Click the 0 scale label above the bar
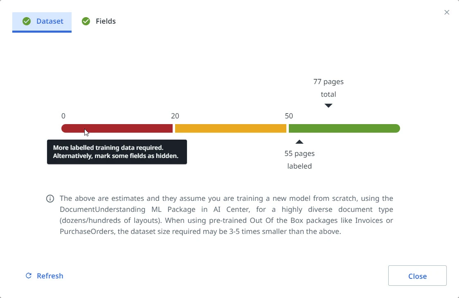Viewport: 459px width, 298px height. click(63, 116)
